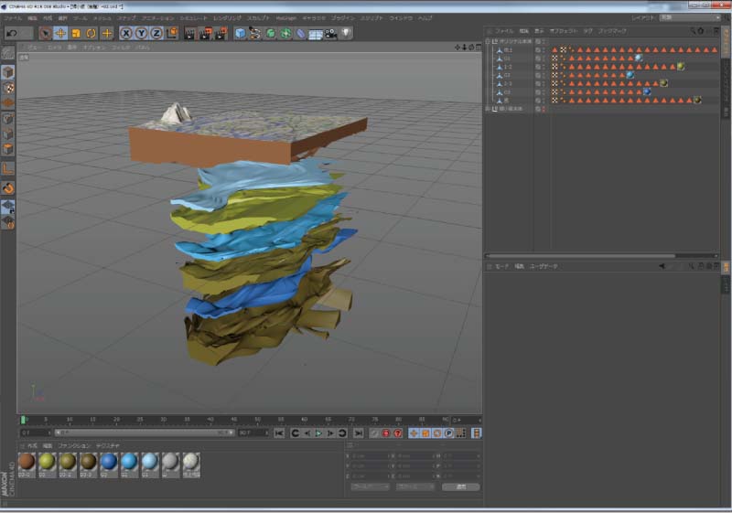Click the Object Manager search icon
732x513 pixels.
693,31
